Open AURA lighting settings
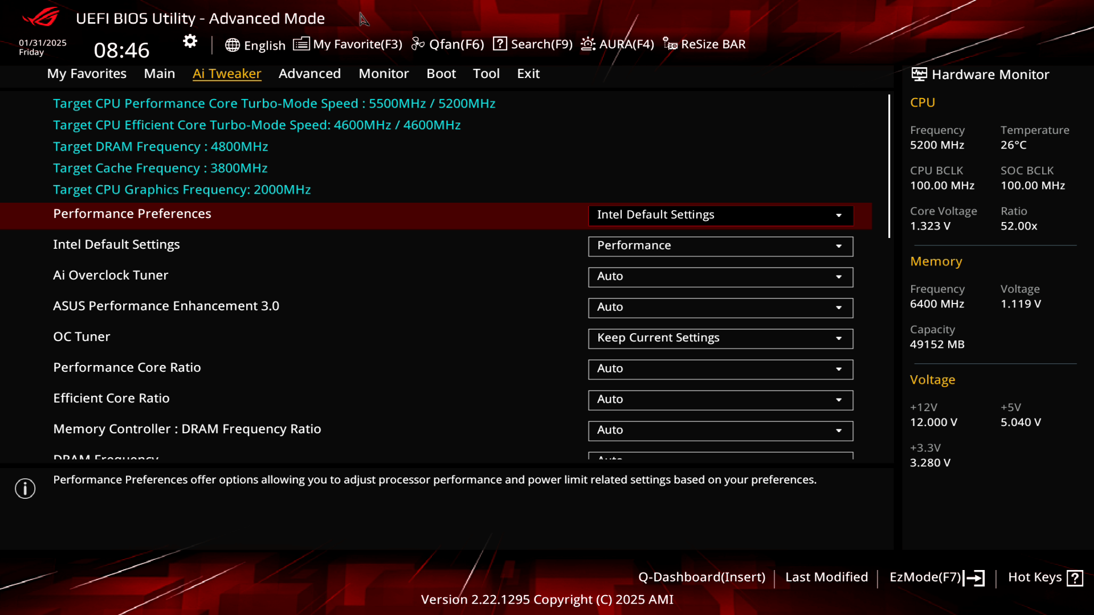 click(617, 43)
